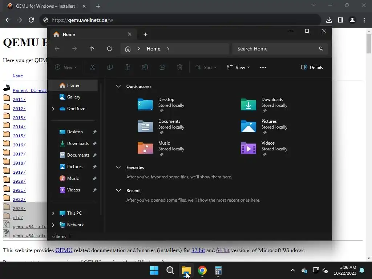Toggle the Details pane in File Explorer

coord(312,67)
